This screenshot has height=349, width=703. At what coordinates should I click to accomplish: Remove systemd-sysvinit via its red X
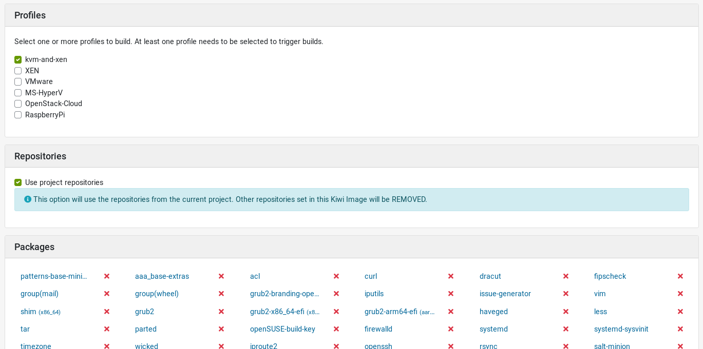[x=680, y=329]
